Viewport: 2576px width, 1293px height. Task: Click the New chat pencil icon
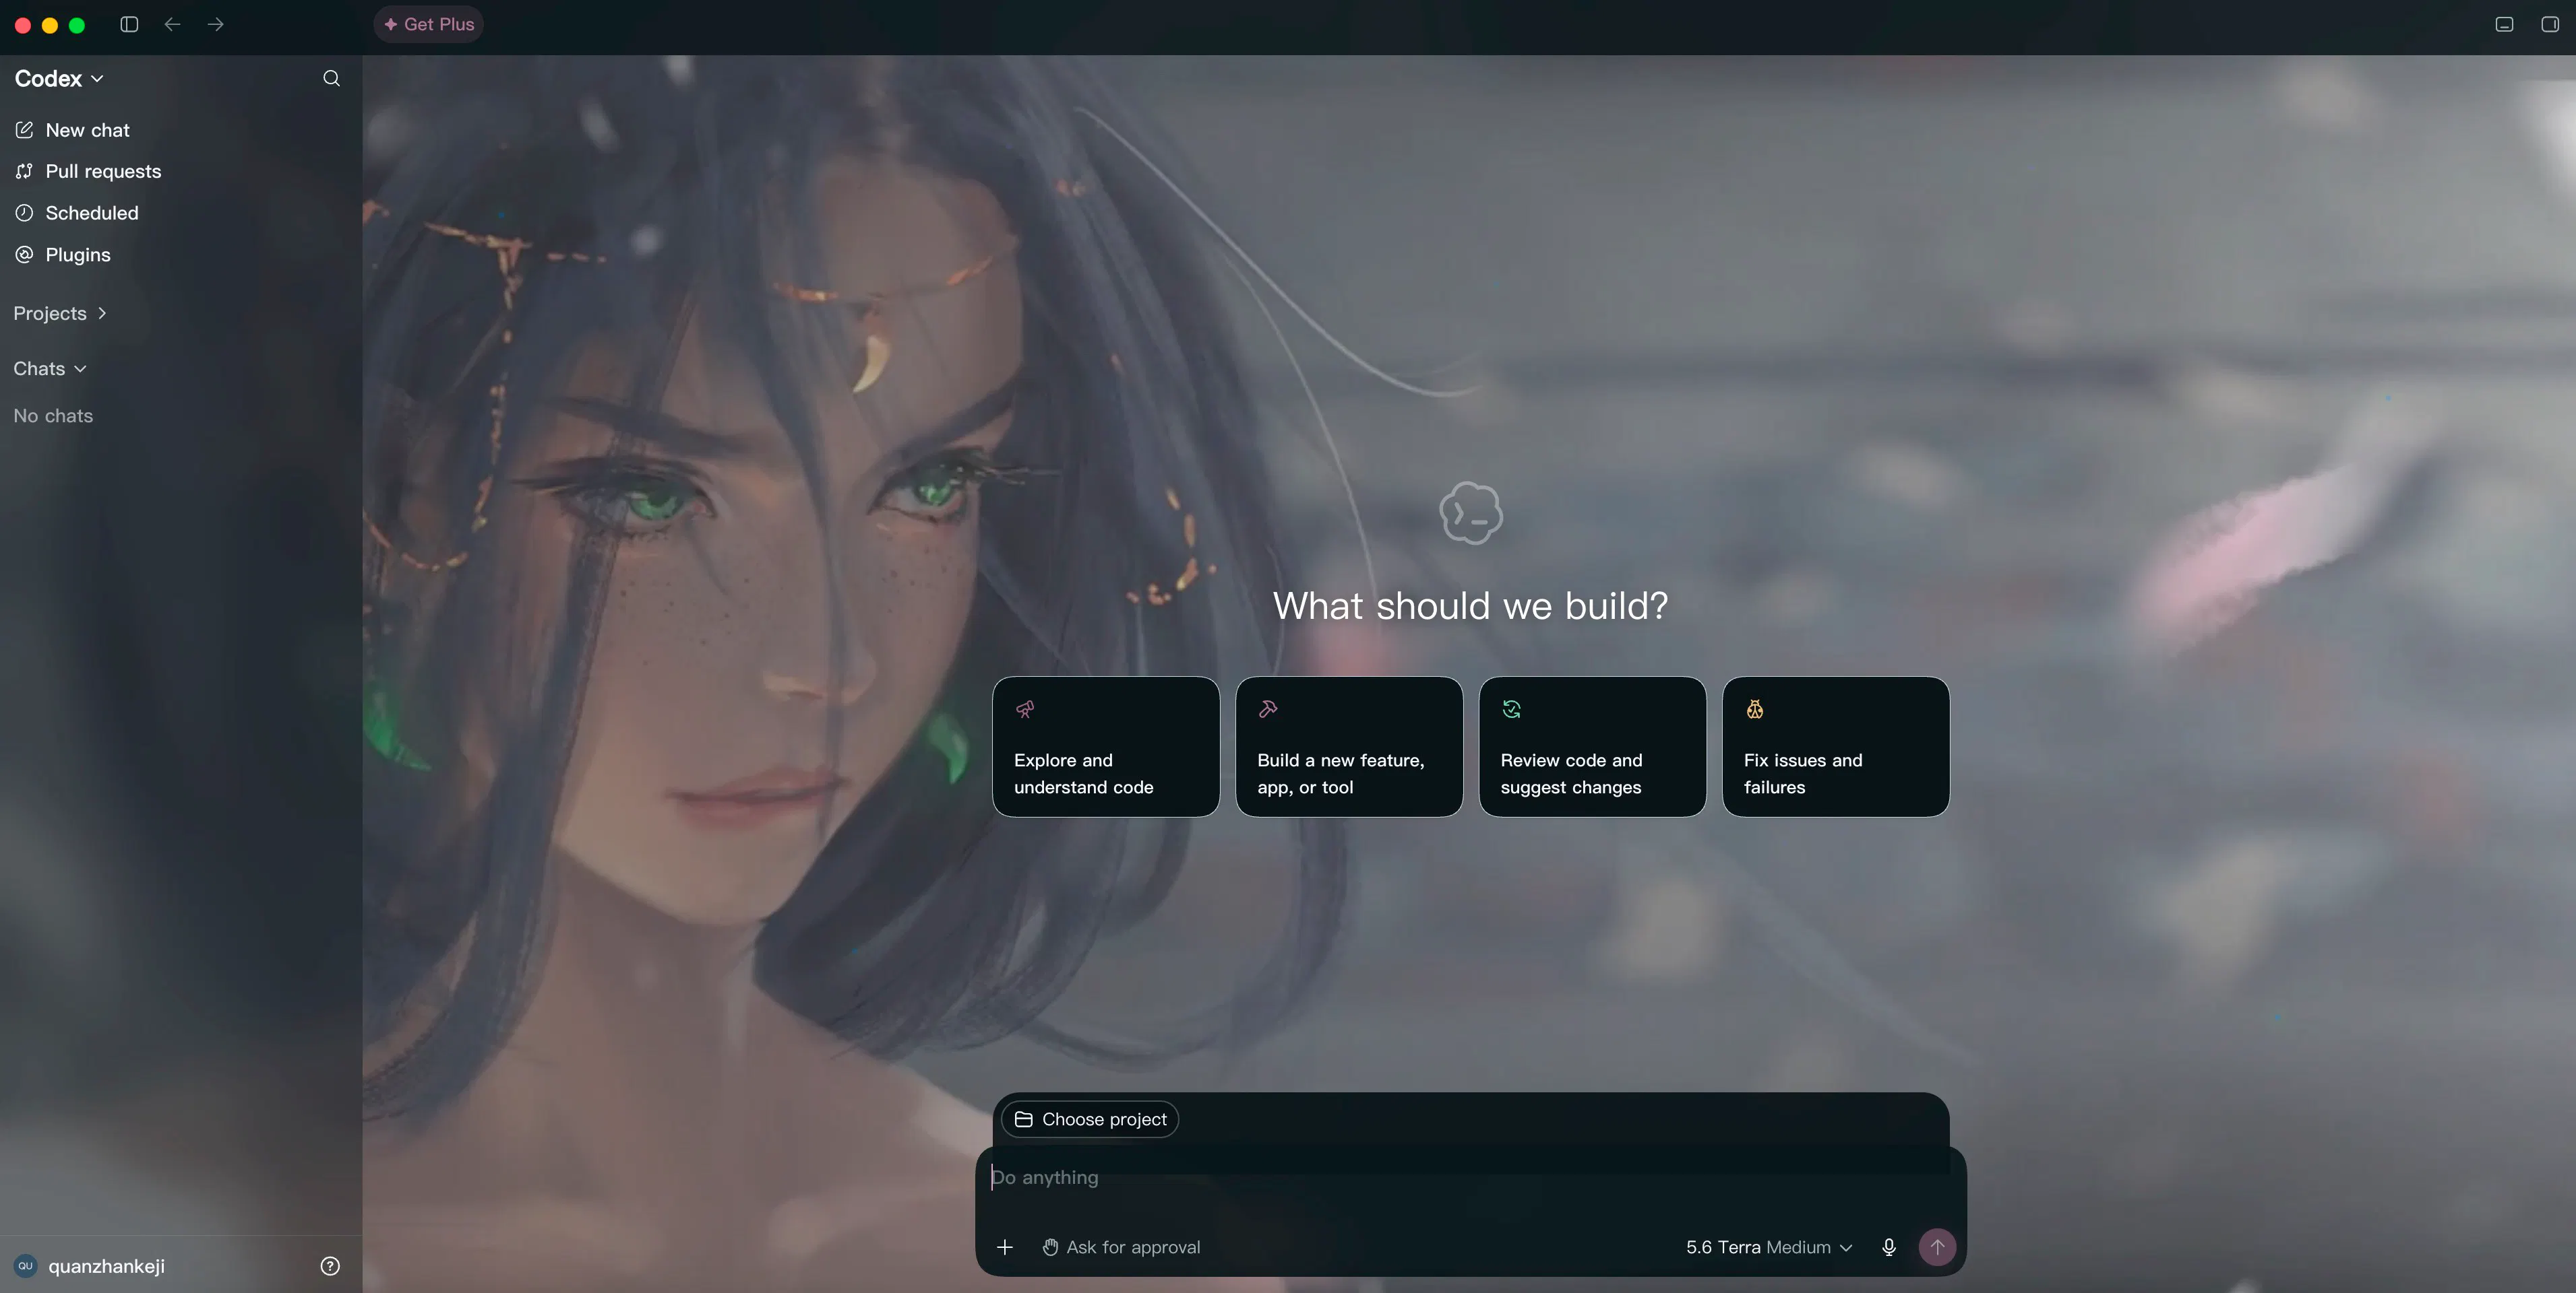pyautogui.click(x=24, y=130)
